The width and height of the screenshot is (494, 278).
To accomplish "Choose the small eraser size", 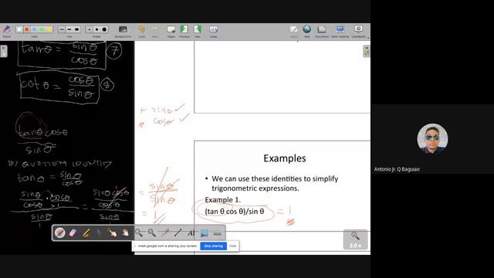I will tap(90, 29).
